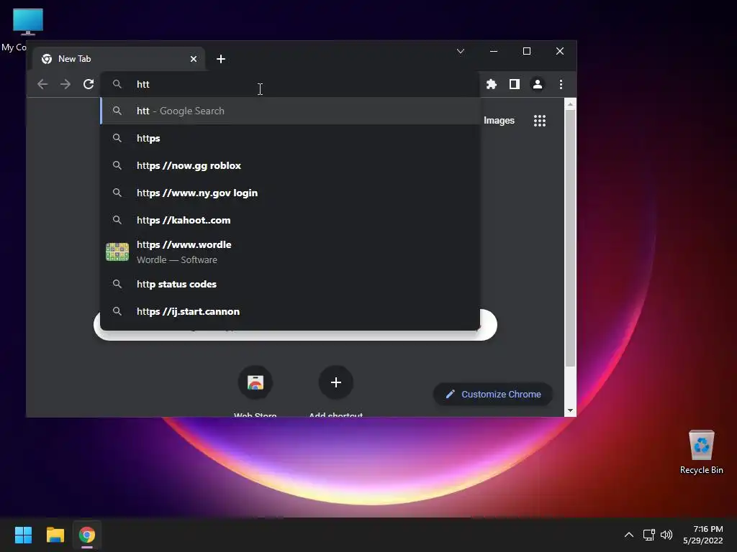Select 'https //ij.start.cannon' suggestion
The image size is (737, 552).
pyautogui.click(x=290, y=311)
